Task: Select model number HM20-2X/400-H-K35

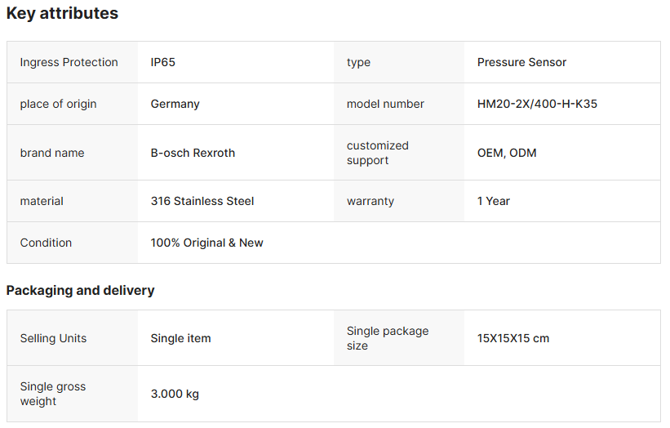Action: pos(537,104)
